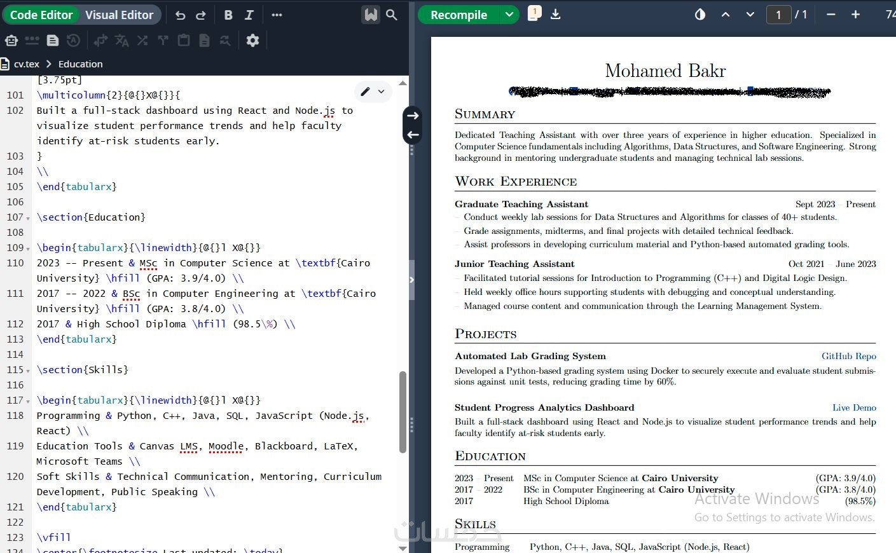Click the W writing-assistant icon
This screenshot has height=553, width=896.
point(371,15)
